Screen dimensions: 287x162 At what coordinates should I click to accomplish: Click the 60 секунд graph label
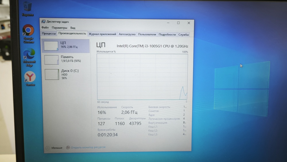click(103, 102)
